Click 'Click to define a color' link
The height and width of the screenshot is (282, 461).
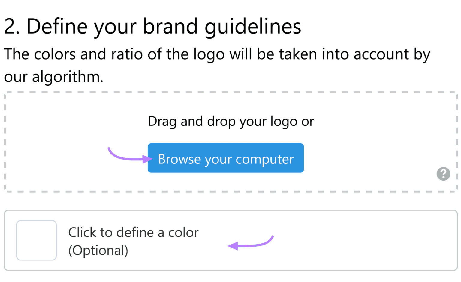[133, 233]
